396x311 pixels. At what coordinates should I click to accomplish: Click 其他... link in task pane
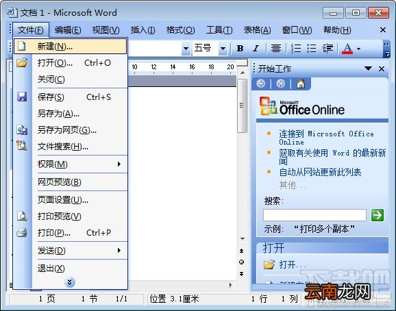click(x=293, y=185)
